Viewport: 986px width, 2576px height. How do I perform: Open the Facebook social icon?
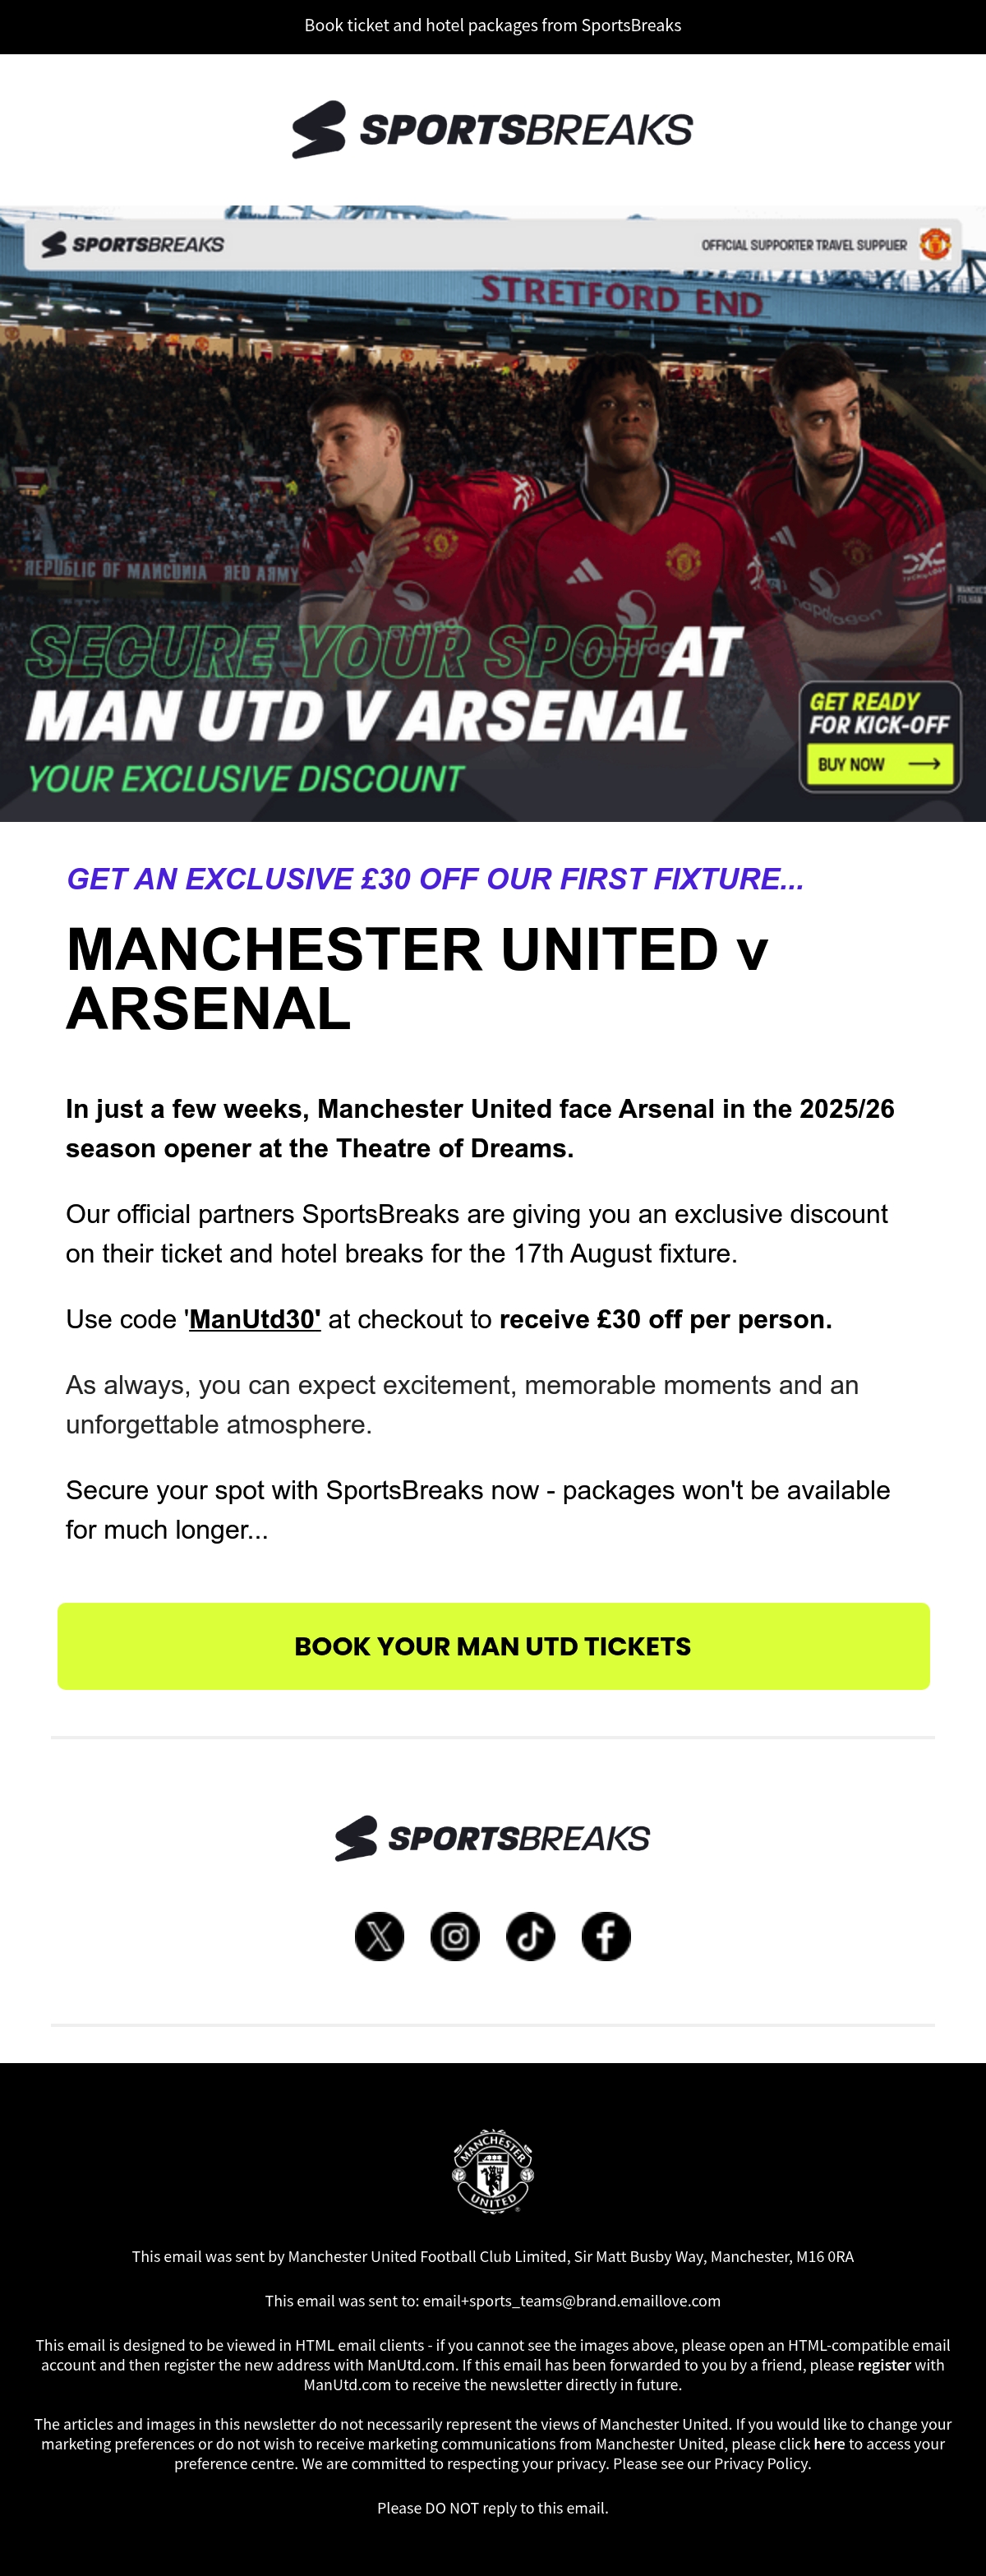point(606,1936)
